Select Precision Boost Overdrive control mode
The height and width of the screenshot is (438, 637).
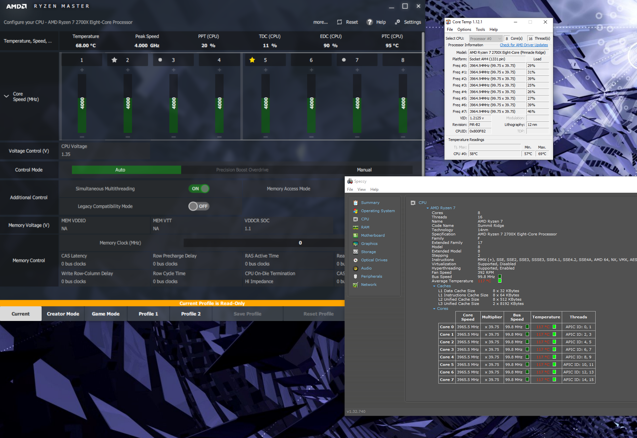click(x=242, y=170)
